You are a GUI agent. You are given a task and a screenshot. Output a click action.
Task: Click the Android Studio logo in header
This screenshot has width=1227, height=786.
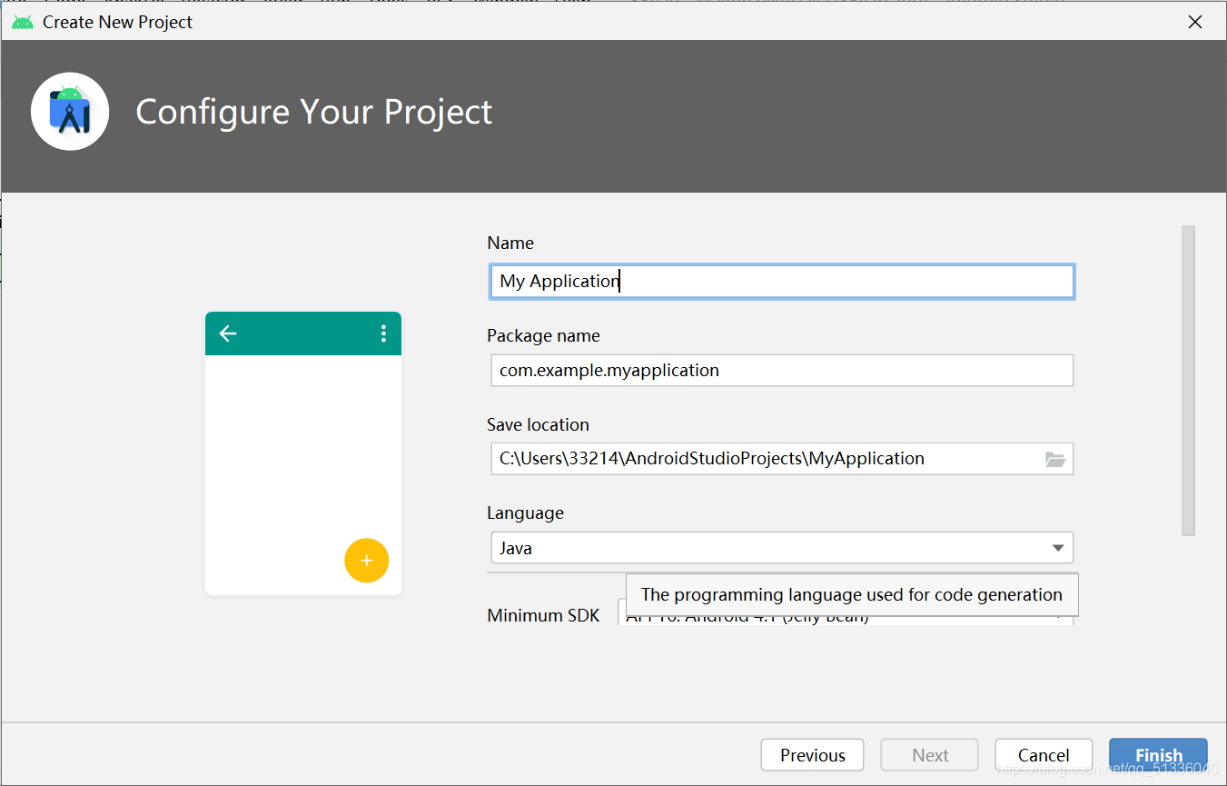(x=70, y=112)
